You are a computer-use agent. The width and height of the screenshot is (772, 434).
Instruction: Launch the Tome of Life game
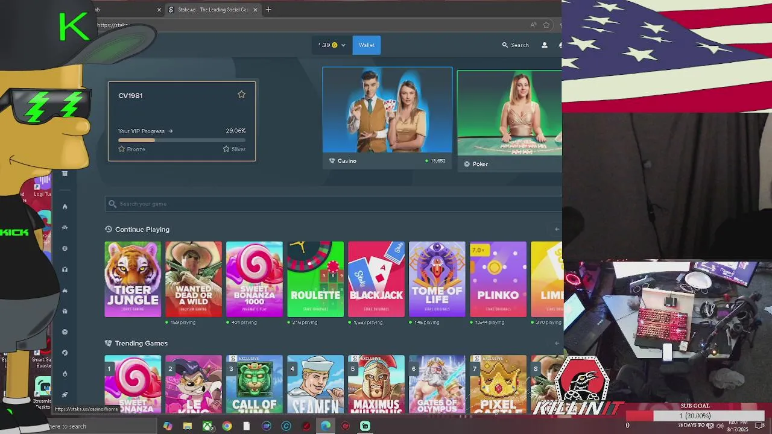click(437, 279)
